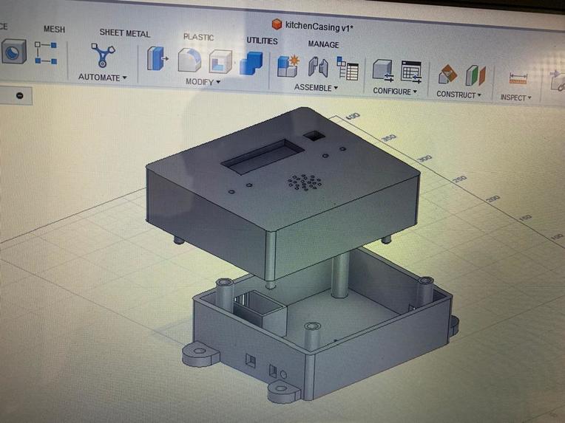Click the rectangular pattern tool icon
Viewport: 565px width, 423px height.
click(46, 53)
